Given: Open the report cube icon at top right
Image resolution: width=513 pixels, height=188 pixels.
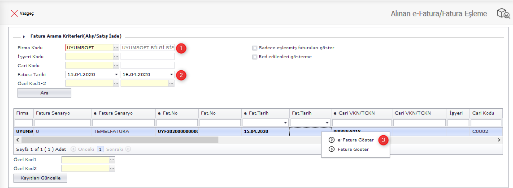Looking at the screenshot, I should click(x=503, y=13).
